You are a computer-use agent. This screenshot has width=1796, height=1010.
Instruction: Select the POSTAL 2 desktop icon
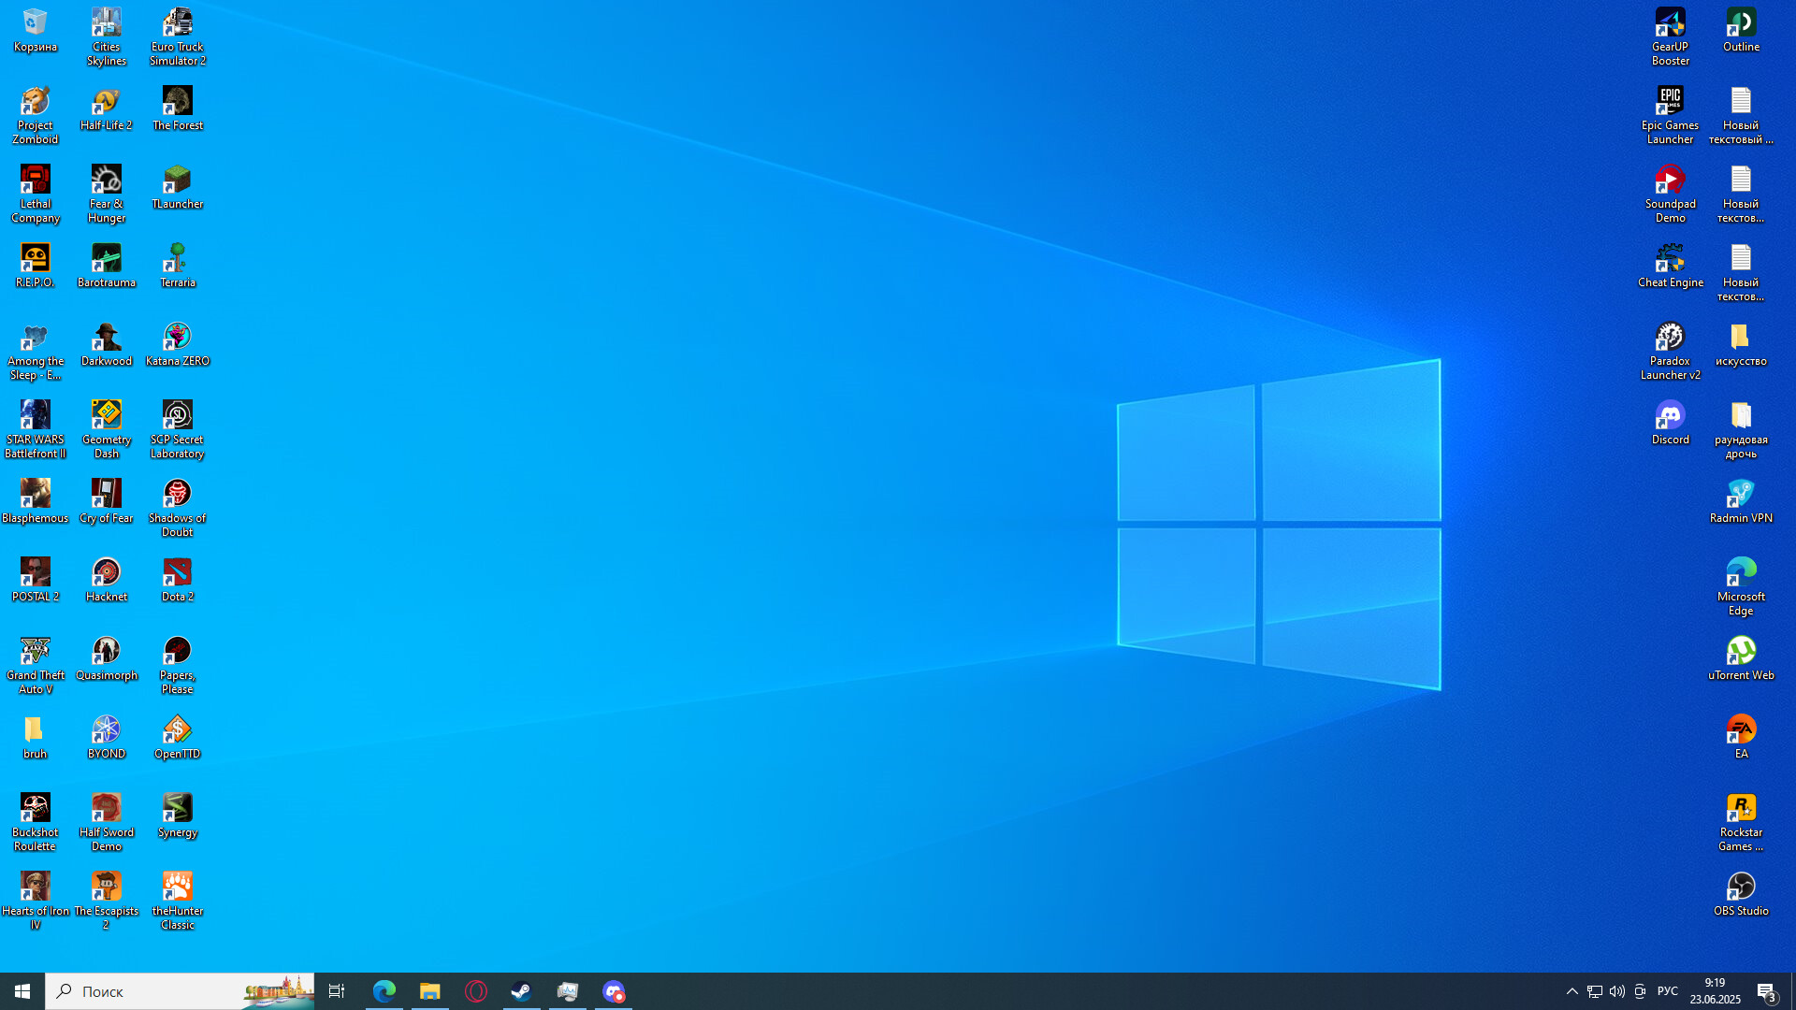[x=36, y=581]
